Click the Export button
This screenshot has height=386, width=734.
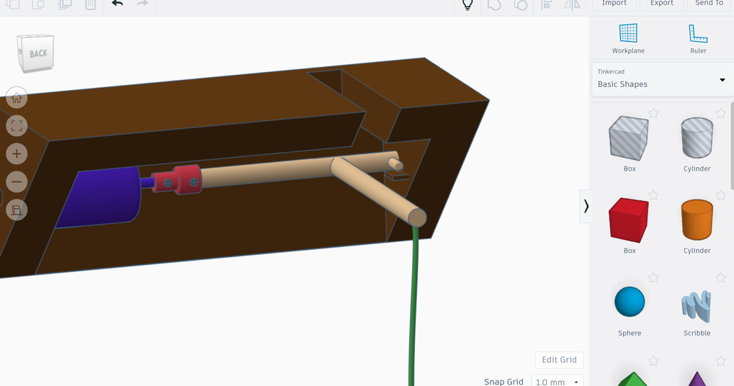pyautogui.click(x=661, y=4)
